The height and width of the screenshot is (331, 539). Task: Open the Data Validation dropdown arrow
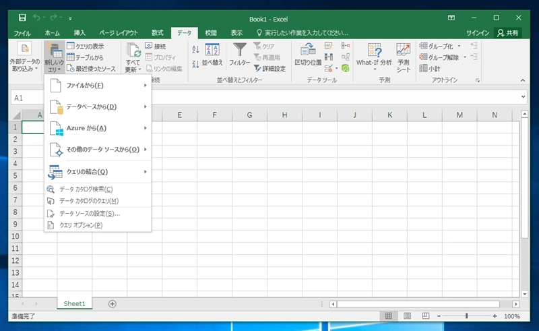pos(336,69)
